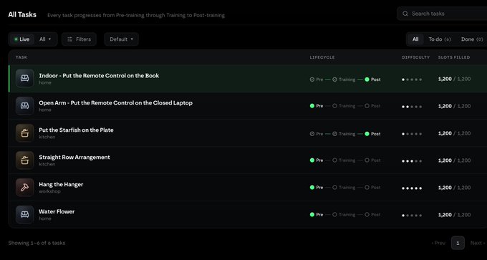Open the Default sort dropdown
487x260 pixels.
pos(122,39)
